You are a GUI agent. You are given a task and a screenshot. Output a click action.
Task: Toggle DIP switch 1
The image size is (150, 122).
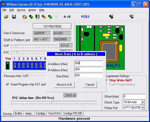(15, 66)
